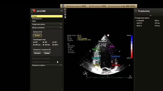Select the Пользователя preset row
163x91 pixels.
coord(47,19)
